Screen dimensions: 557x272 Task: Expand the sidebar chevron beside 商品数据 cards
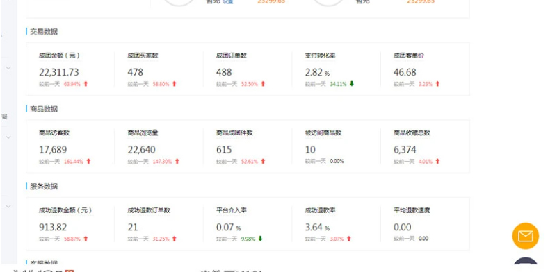click(9, 137)
